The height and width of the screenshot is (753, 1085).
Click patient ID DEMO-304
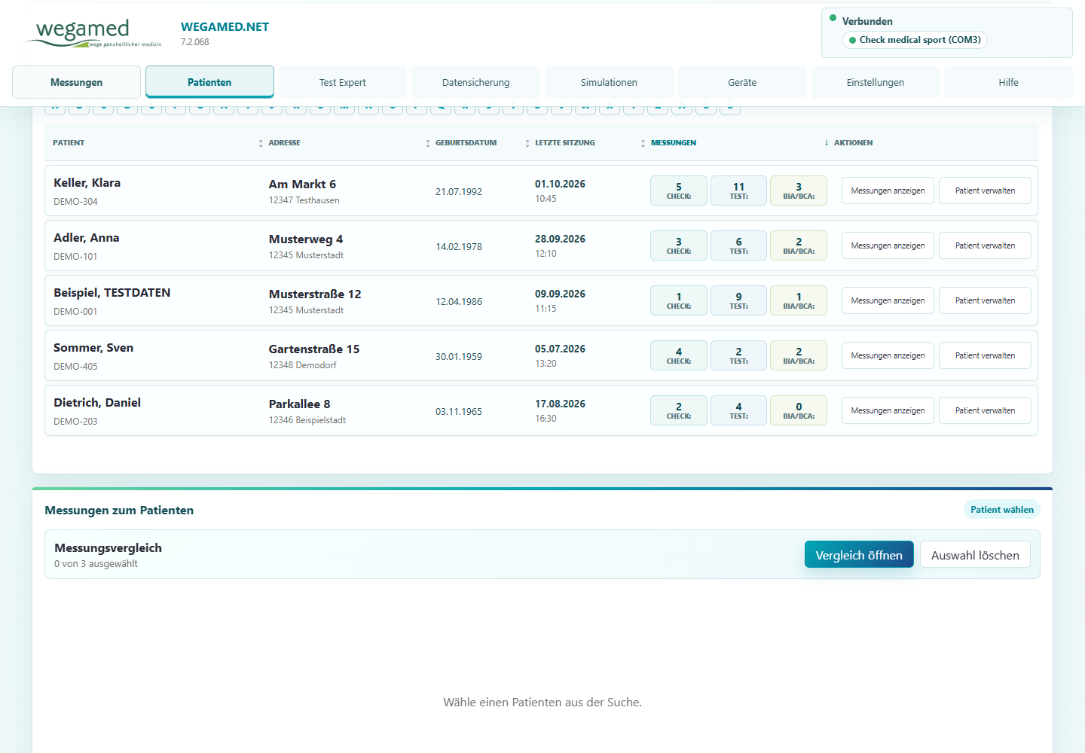(75, 202)
